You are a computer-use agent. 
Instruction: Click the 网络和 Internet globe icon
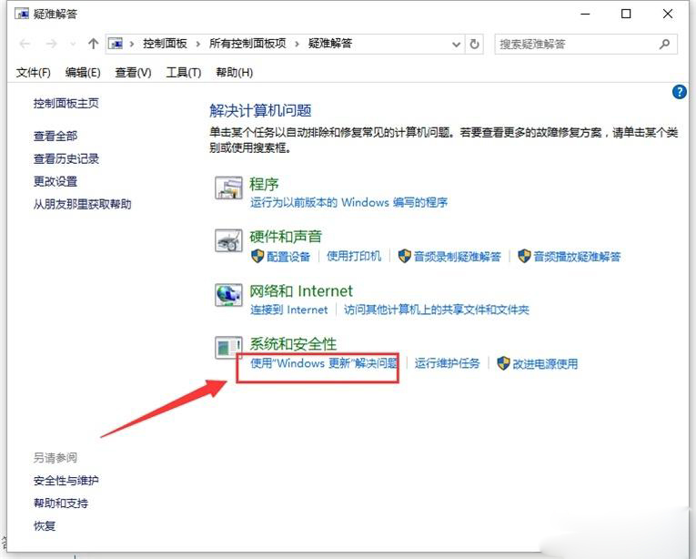228,295
